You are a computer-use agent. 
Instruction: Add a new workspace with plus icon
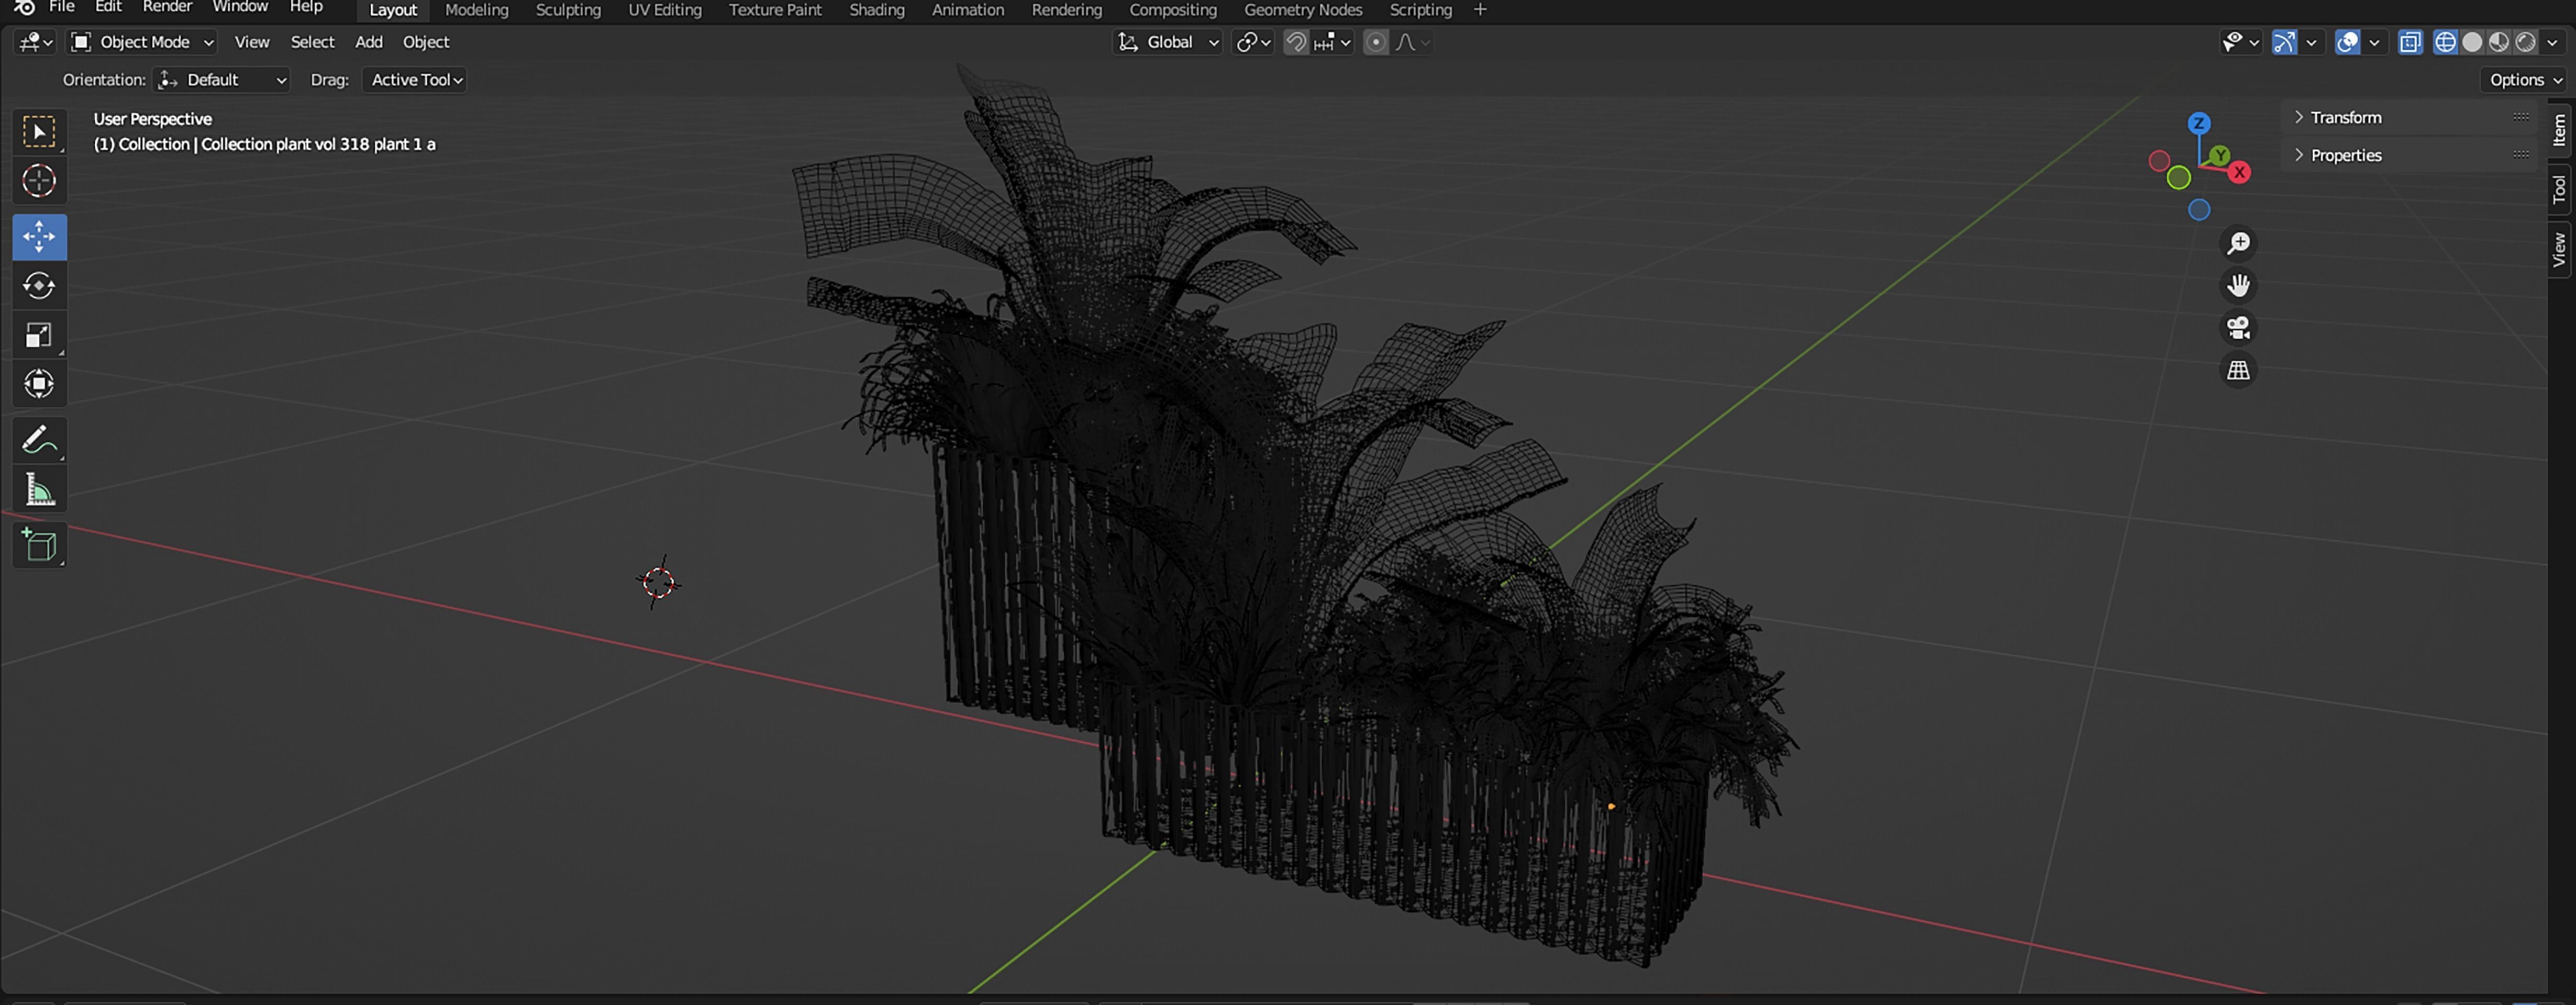[1480, 10]
